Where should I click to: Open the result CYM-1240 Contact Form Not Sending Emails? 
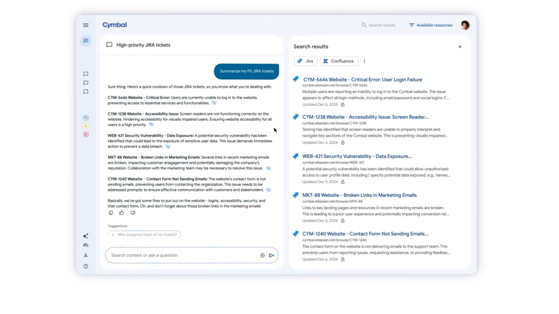click(365, 234)
